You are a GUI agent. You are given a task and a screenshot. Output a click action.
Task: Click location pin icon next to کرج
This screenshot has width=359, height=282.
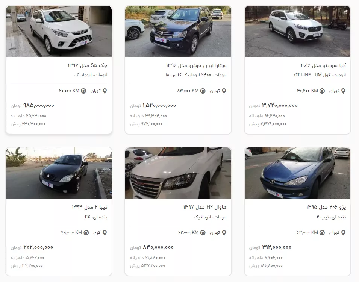point(105,233)
